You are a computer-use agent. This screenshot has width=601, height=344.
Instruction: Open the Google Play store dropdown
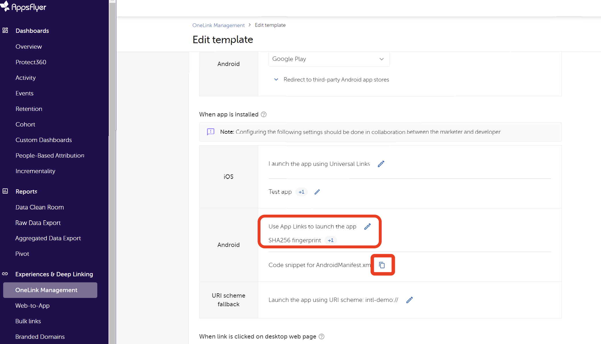pyautogui.click(x=329, y=59)
